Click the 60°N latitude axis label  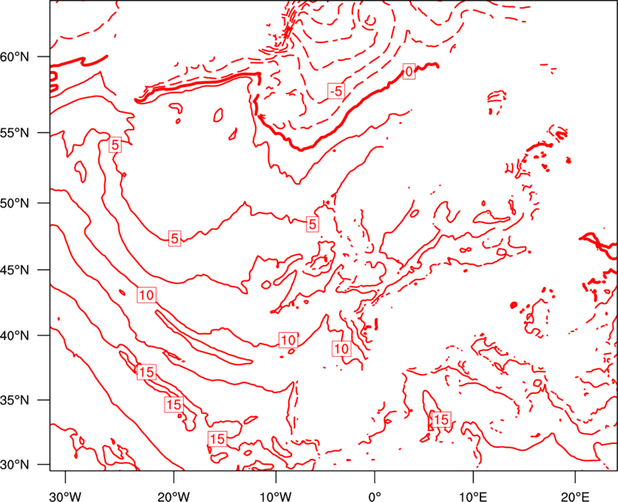pos(15,56)
